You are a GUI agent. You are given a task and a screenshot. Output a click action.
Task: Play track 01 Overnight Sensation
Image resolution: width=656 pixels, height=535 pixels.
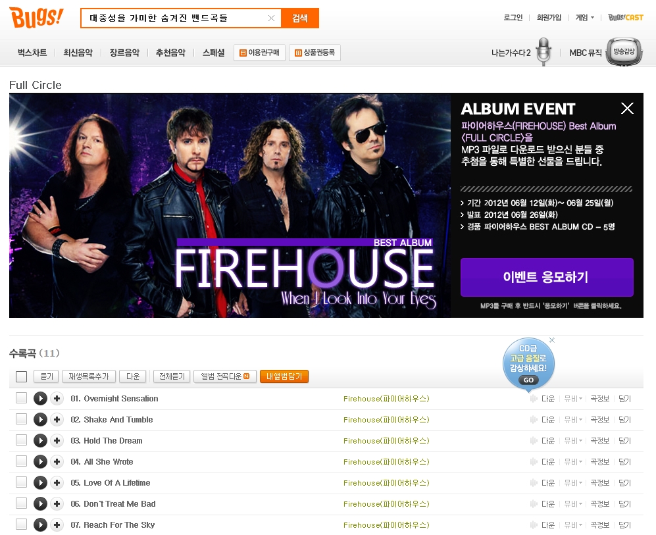(x=40, y=399)
